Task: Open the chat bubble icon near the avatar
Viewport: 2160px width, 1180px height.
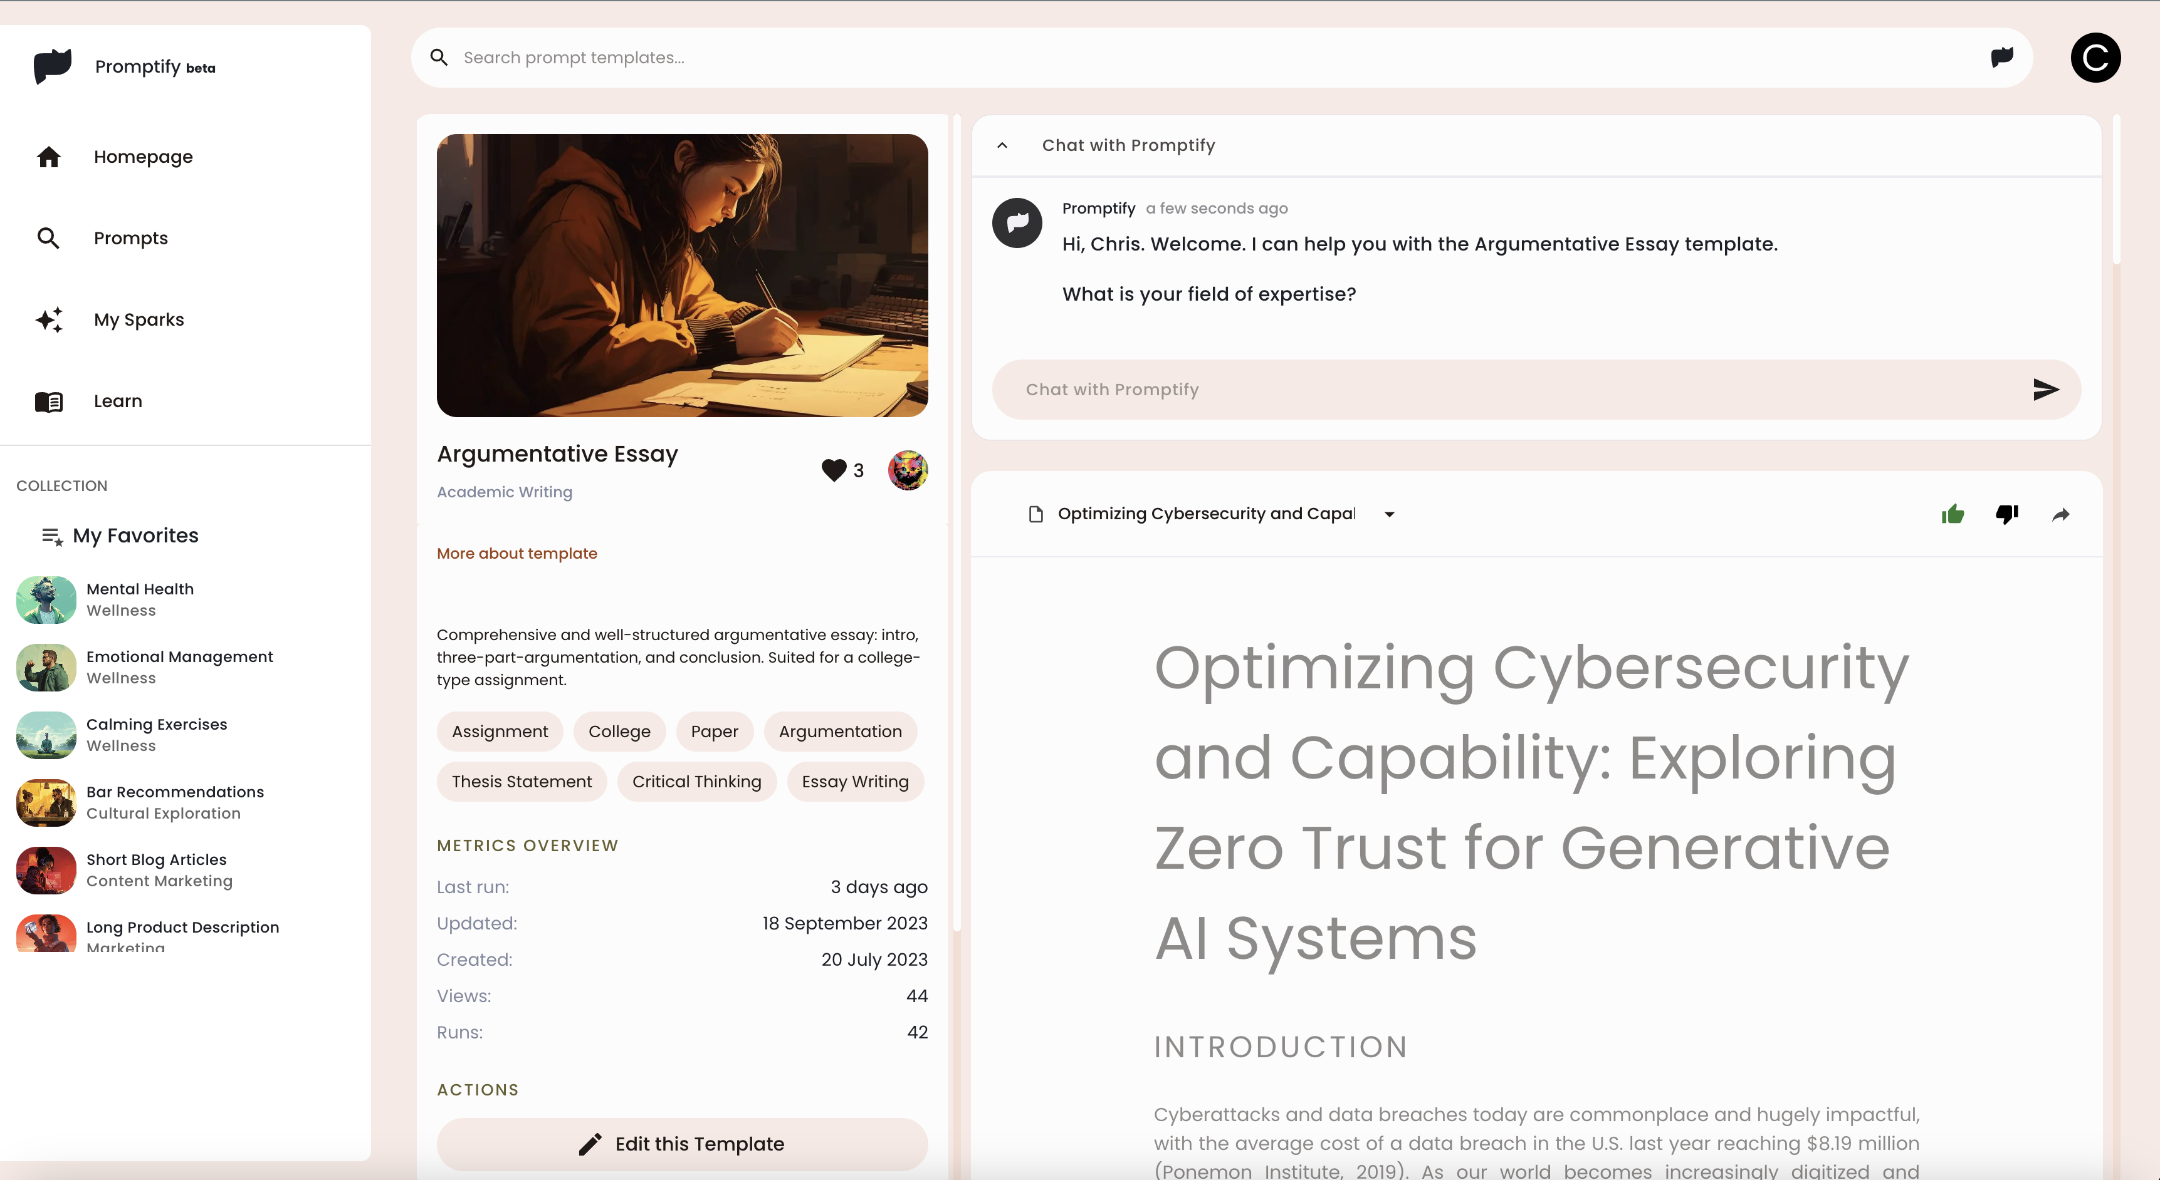Action: coord(2001,57)
